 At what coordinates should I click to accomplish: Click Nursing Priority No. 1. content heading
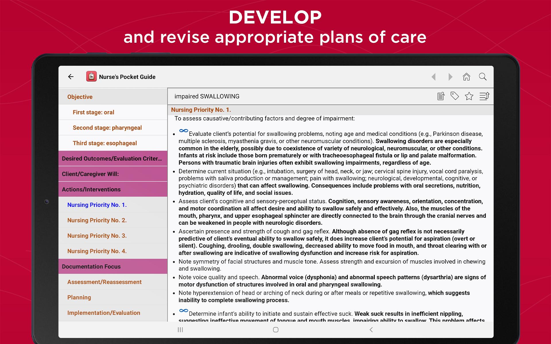[201, 110]
